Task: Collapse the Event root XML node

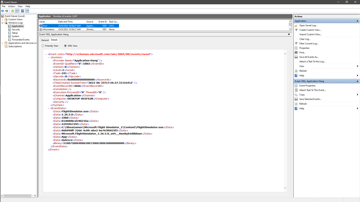Action: coord(46,54)
